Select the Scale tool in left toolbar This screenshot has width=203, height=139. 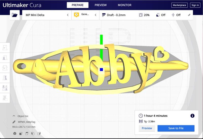[x=5, y=58]
